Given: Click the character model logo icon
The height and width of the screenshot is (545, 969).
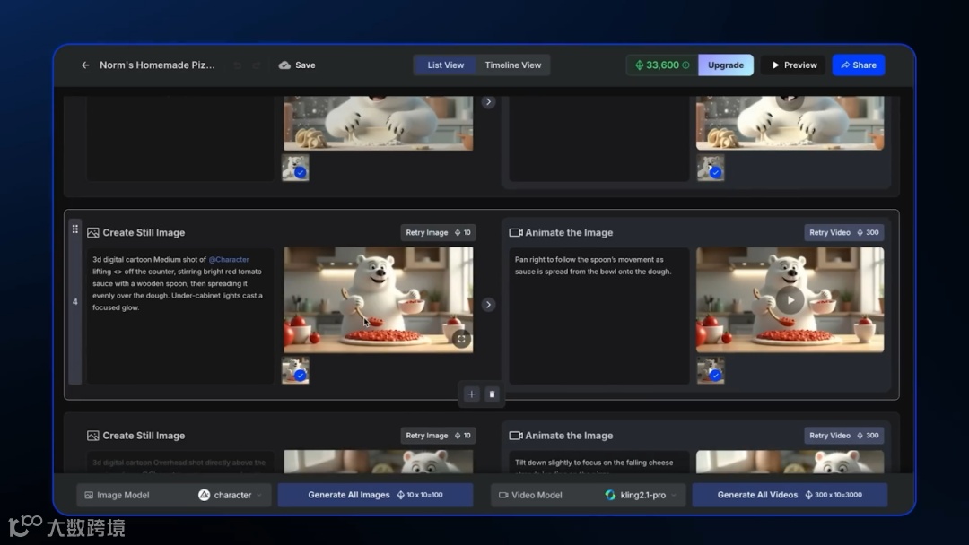Looking at the screenshot, I should point(204,495).
